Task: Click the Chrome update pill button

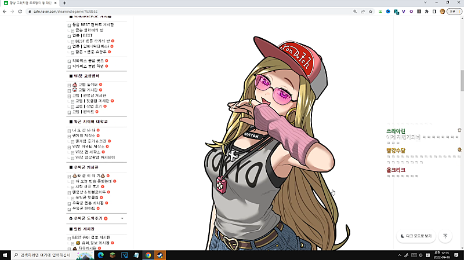Action: pyautogui.click(x=454, y=12)
